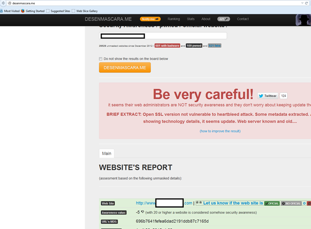Image resolution: width=311 pixels, height=229 pixels.
Task: Follow 'how to improve the result' link
Action: (220, 131)
